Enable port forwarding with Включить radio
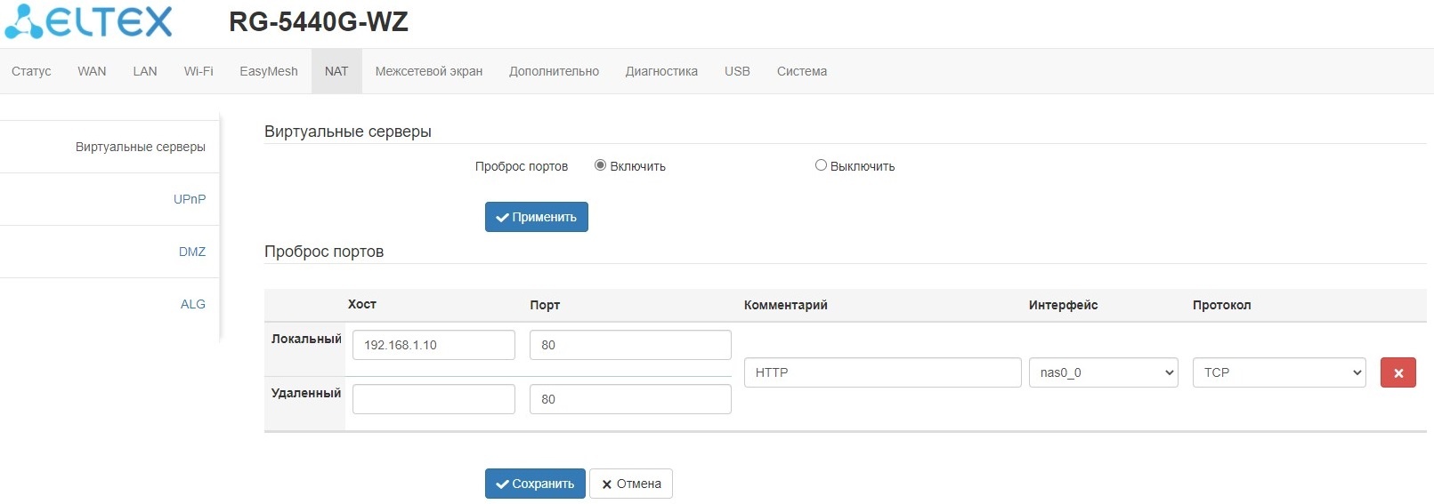Image resolution: width=1434 pixels, height=504 pixels. click(x=601, y=165)
